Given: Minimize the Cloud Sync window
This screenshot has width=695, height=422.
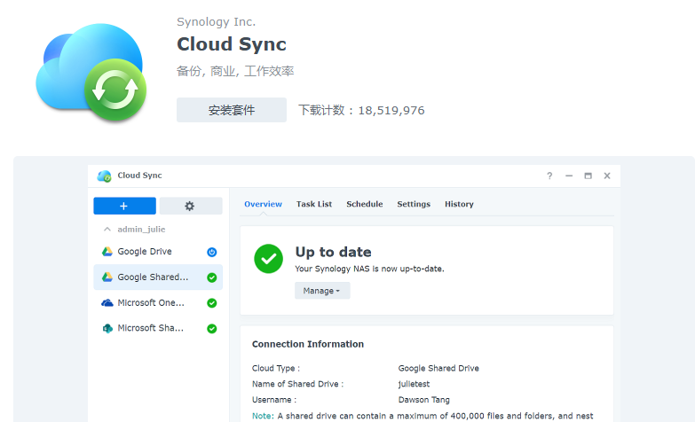Looking at the screenshot, I should pyautogui.click(x=569, y=176).
